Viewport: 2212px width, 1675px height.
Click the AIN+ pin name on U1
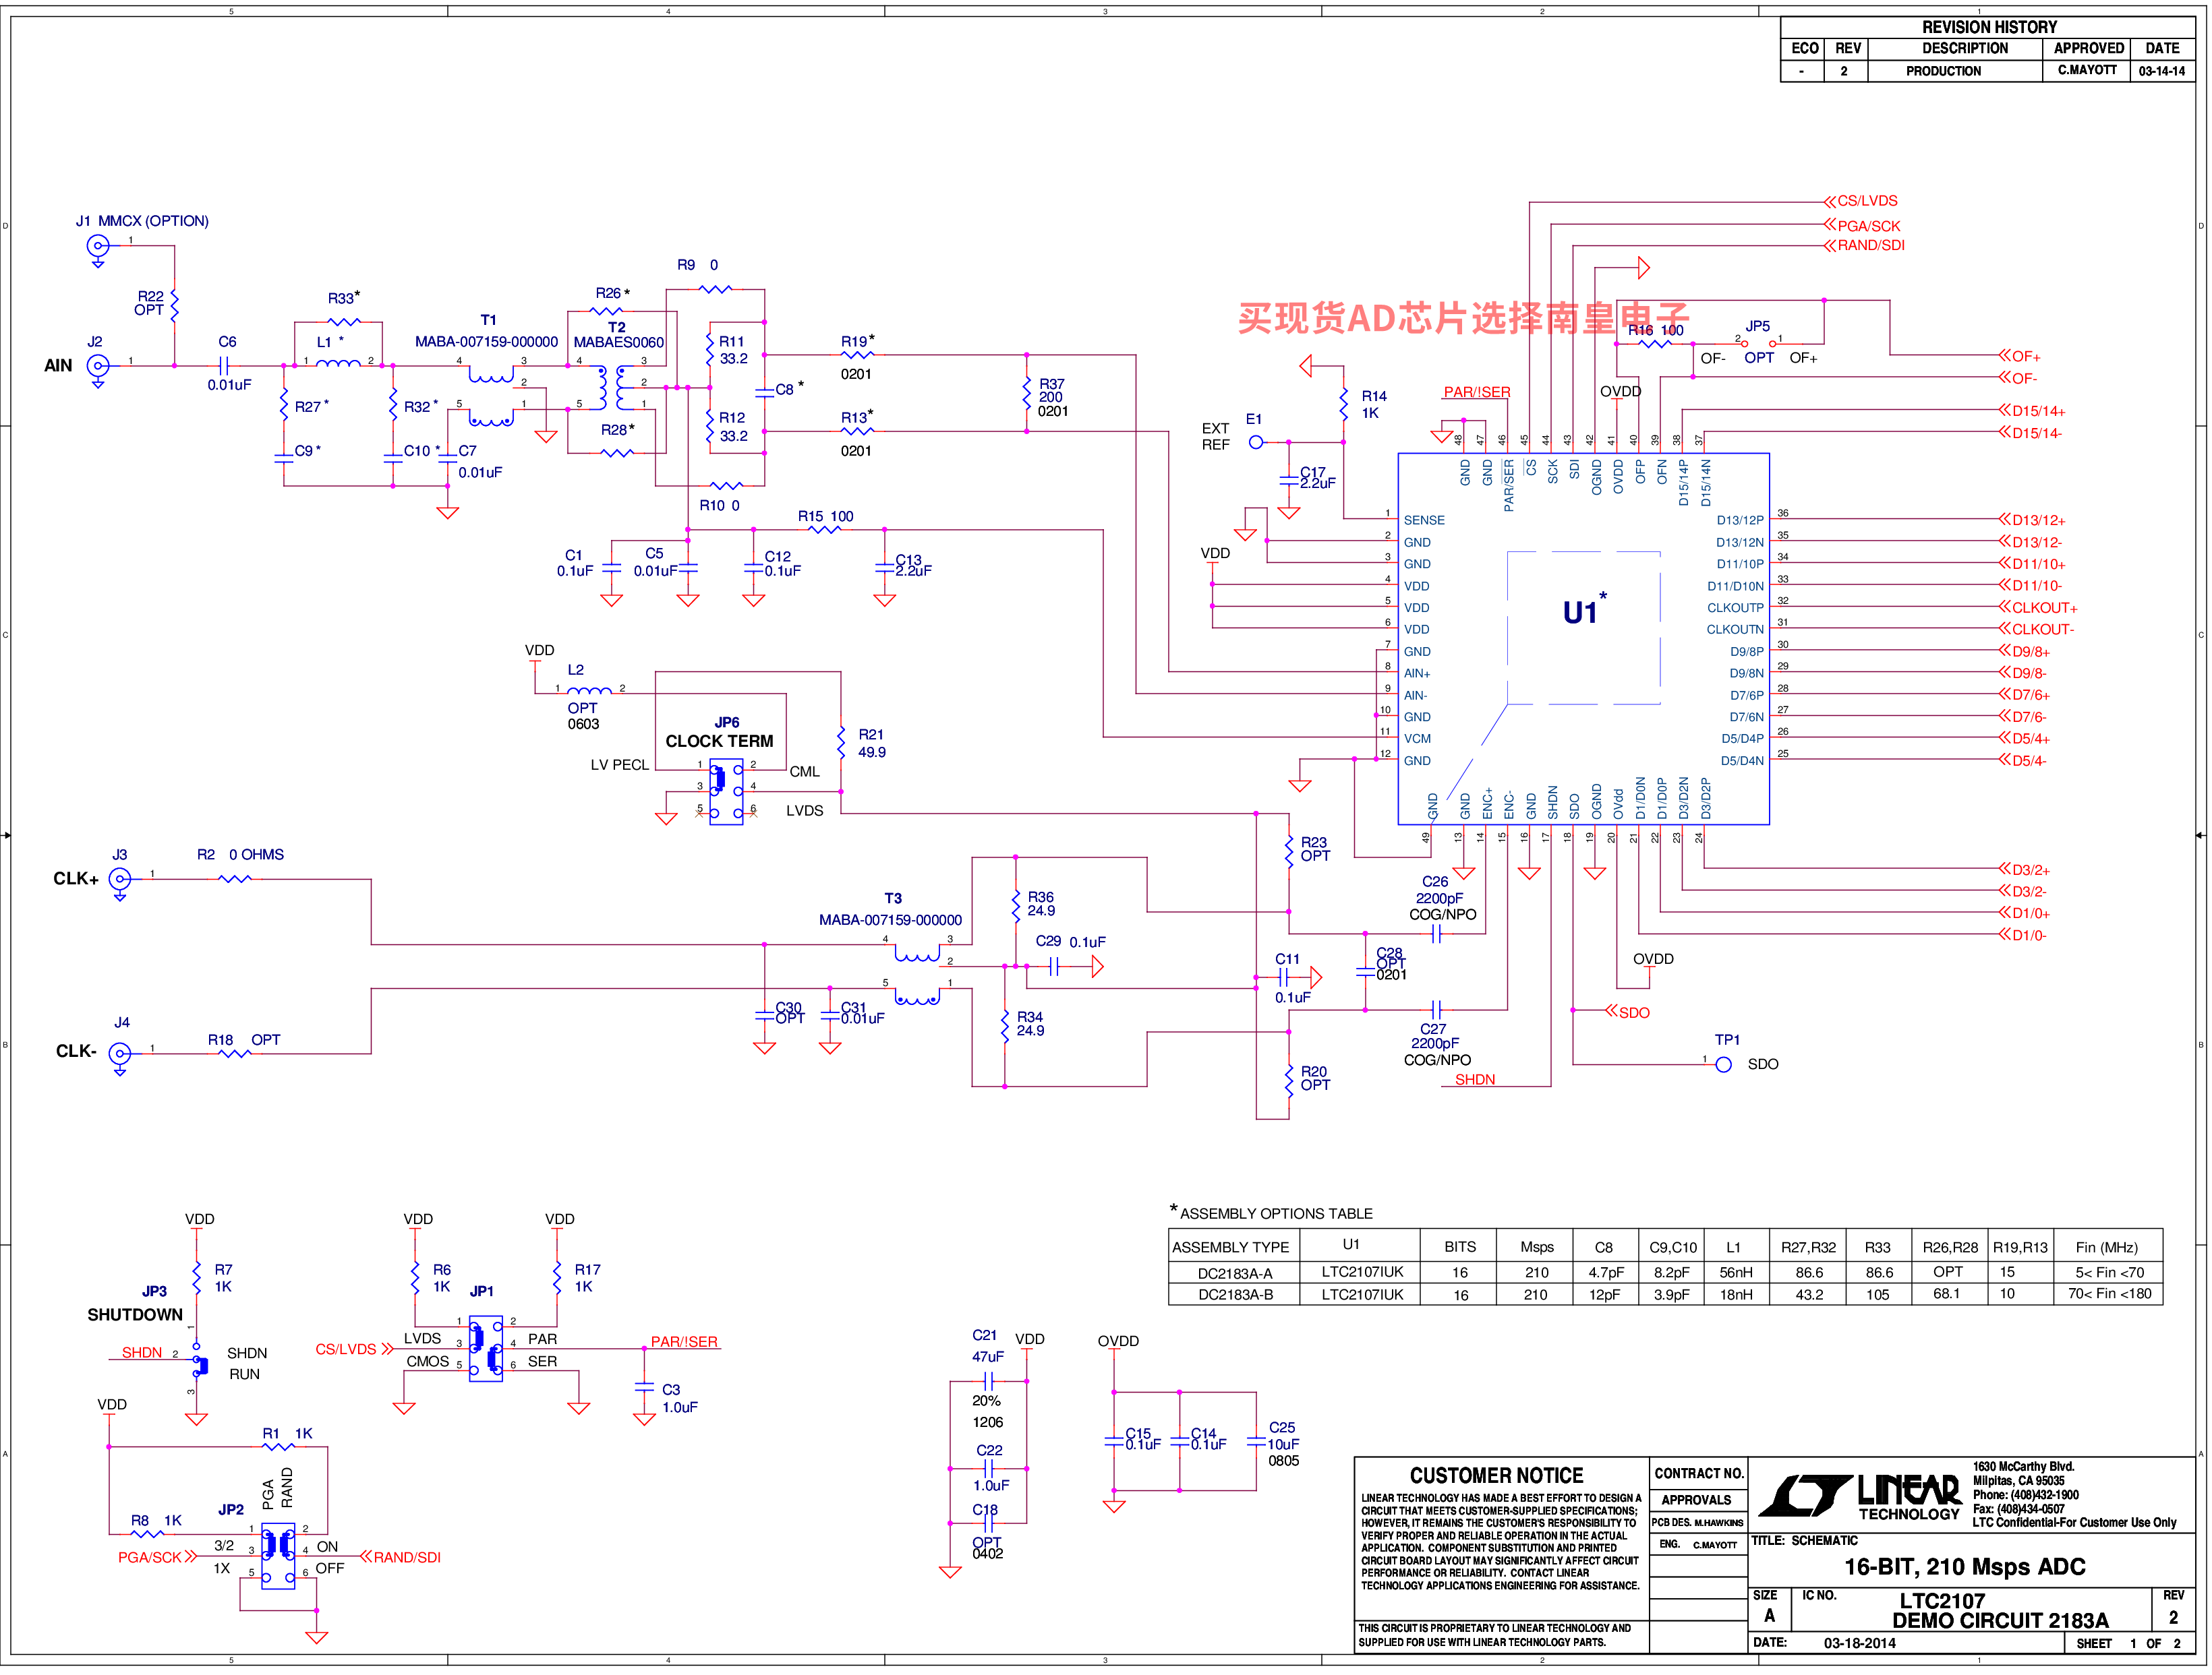[1416, 673]
